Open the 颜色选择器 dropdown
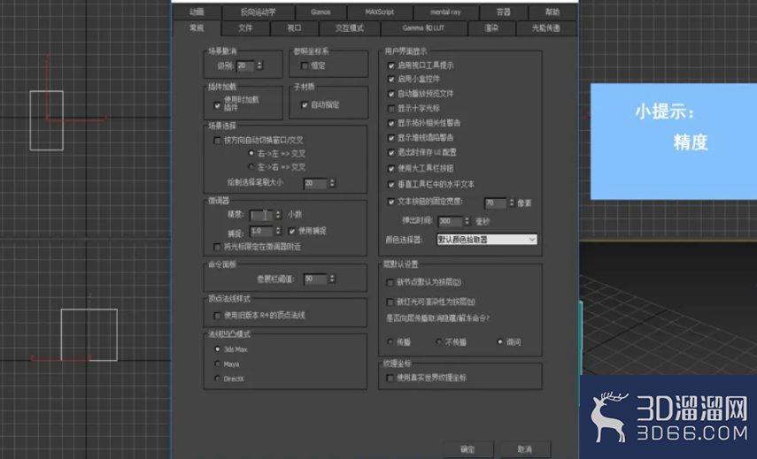Viewport: 757px width, 459px height. [487, 240]
